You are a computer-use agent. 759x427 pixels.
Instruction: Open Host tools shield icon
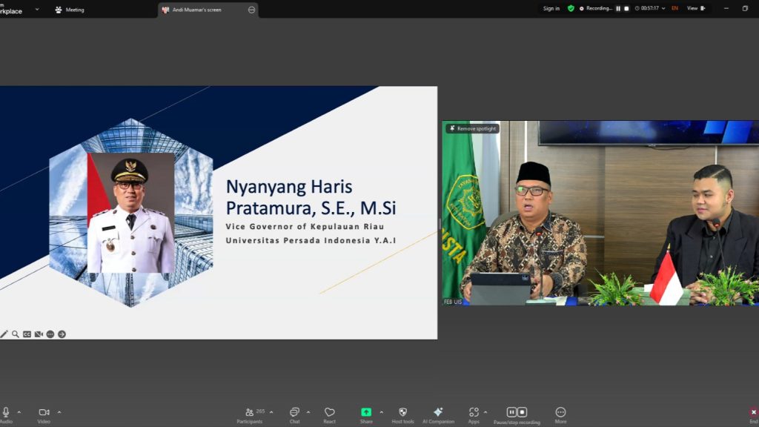pyautogui.click(x=402, y=412)
